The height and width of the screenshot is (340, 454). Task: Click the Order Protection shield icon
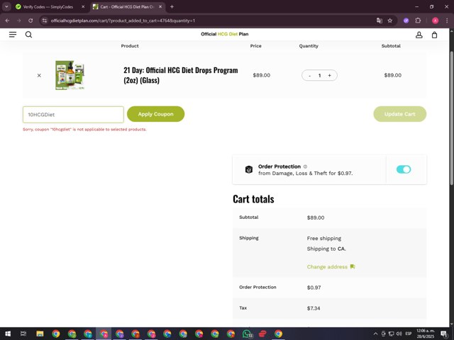coord(249,169)
